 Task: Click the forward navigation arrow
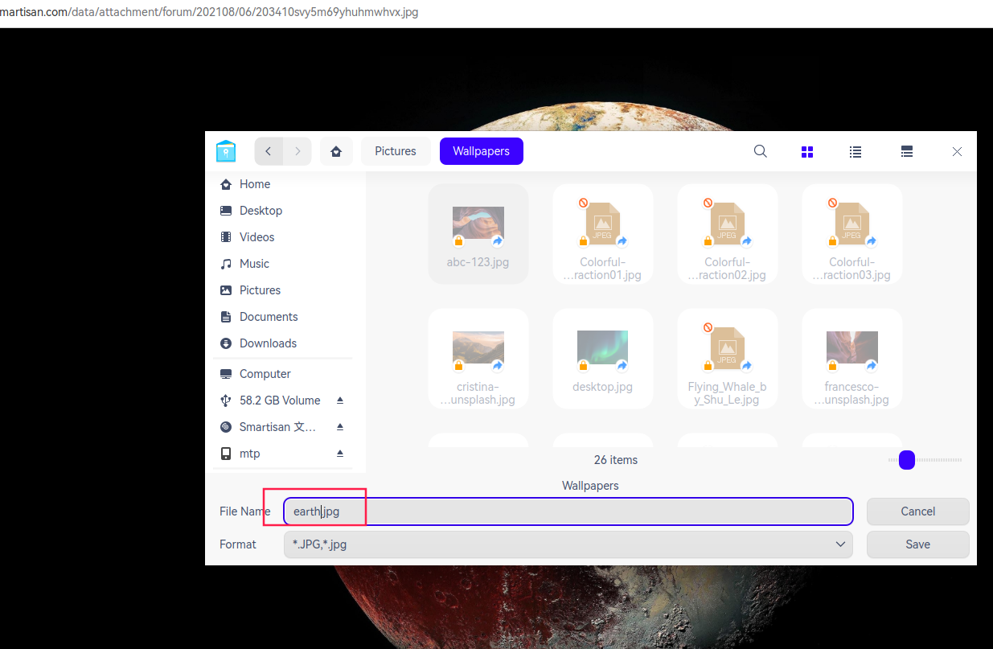point(297,151)
